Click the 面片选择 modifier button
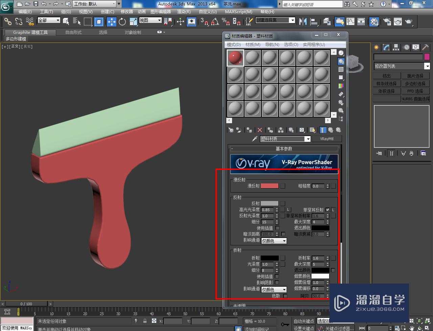Viewport: 433px width, 331px height. [415, 76]
